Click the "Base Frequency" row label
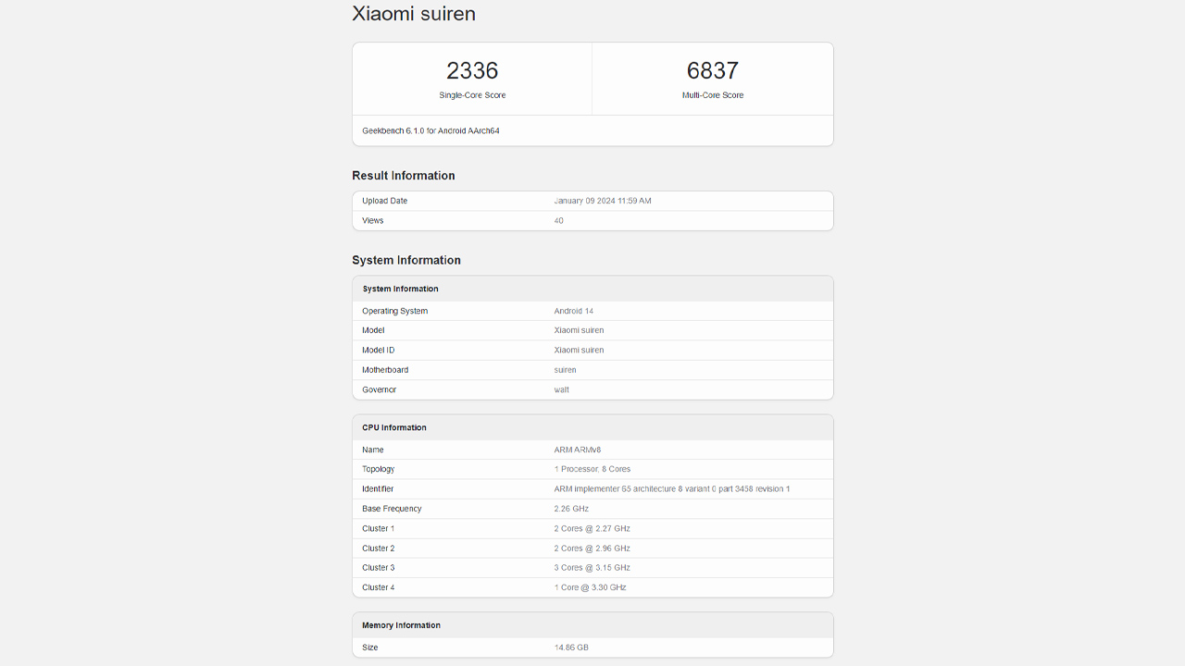 (x=392, y=509)
